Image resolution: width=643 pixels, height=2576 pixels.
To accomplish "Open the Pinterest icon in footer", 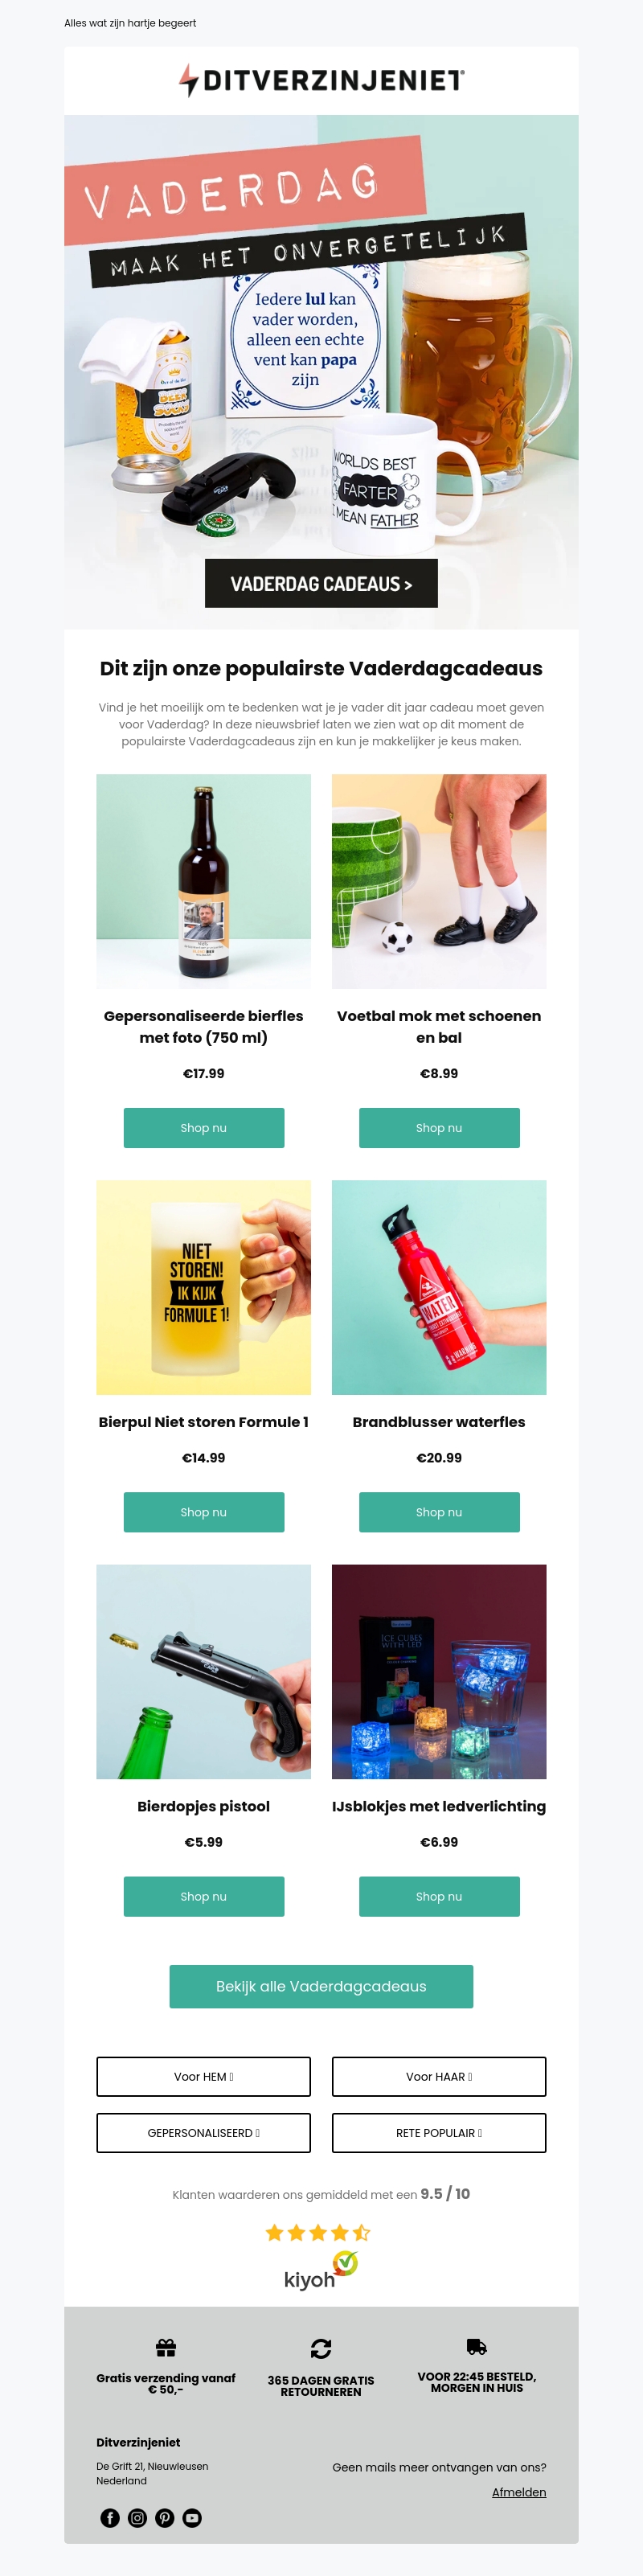I will tap(165, 2517).
